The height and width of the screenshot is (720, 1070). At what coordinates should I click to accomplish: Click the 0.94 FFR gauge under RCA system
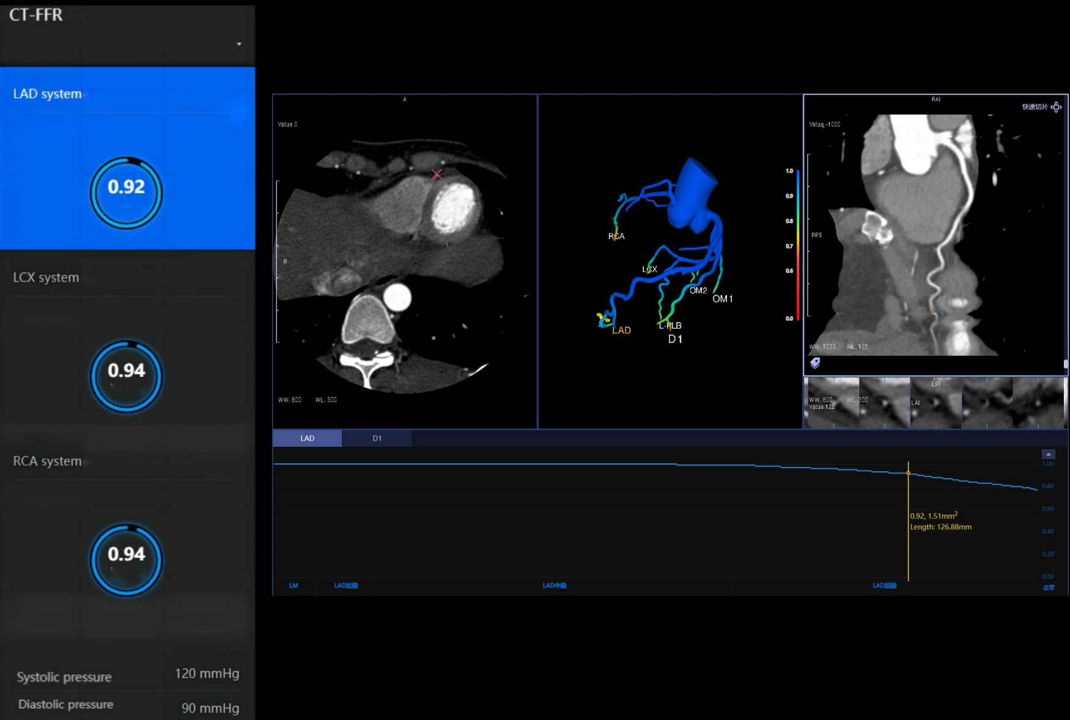tap(126, 559)
